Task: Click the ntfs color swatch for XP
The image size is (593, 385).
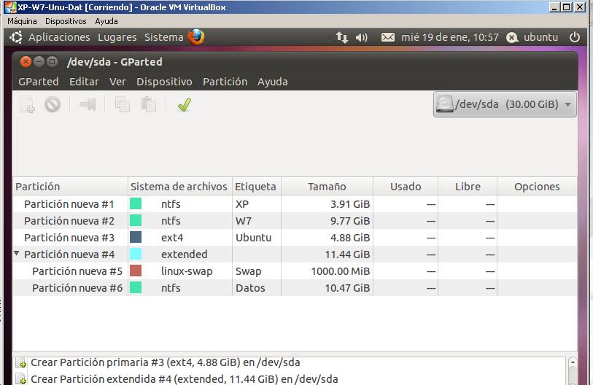Action: pos(136,203)
